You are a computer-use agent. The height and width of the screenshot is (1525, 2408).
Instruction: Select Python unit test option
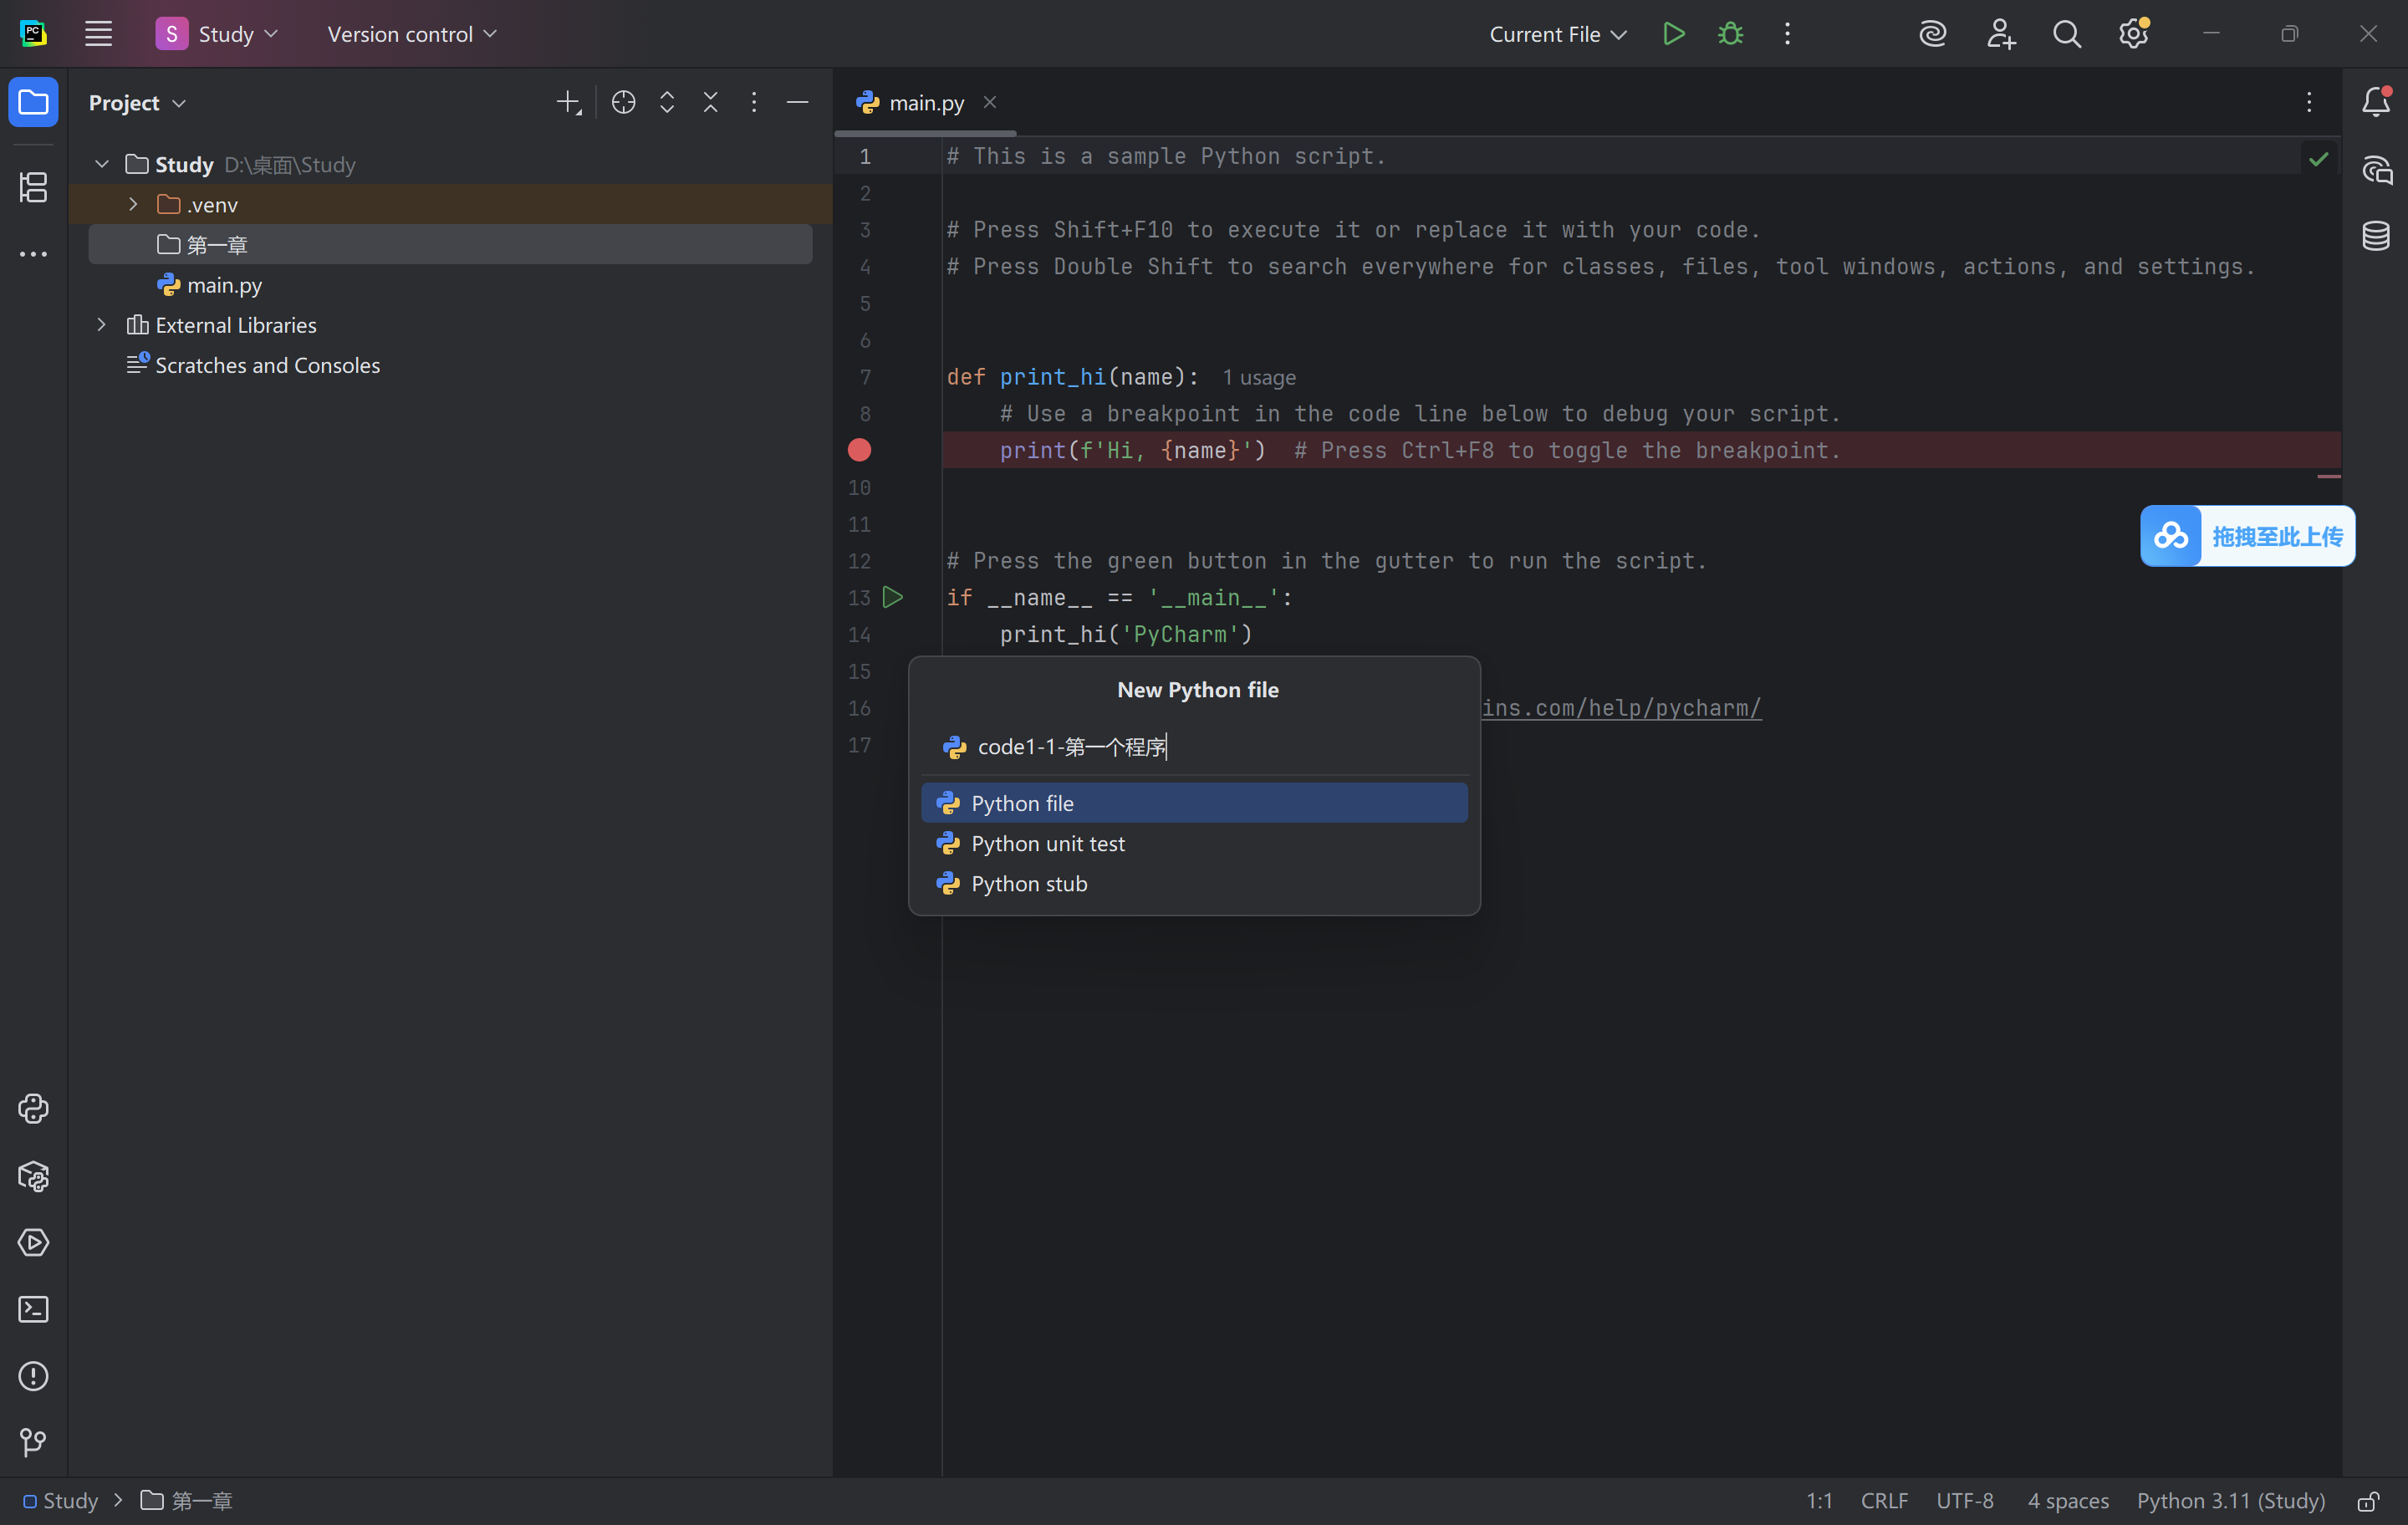[1047, 843]
